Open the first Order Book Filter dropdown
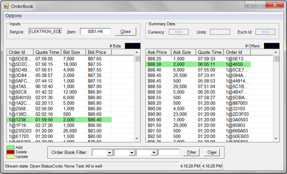287x174 pixels. [109, 153]
